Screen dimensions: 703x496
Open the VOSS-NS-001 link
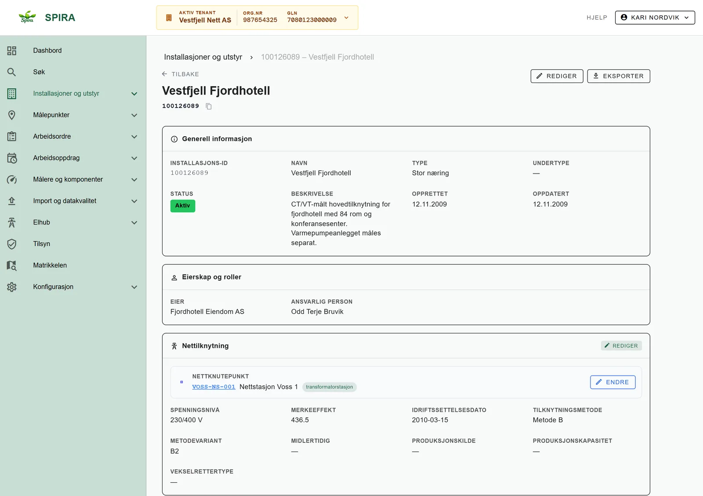point(214,387)
